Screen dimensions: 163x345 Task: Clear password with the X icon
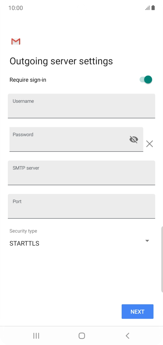coord(149,144)
